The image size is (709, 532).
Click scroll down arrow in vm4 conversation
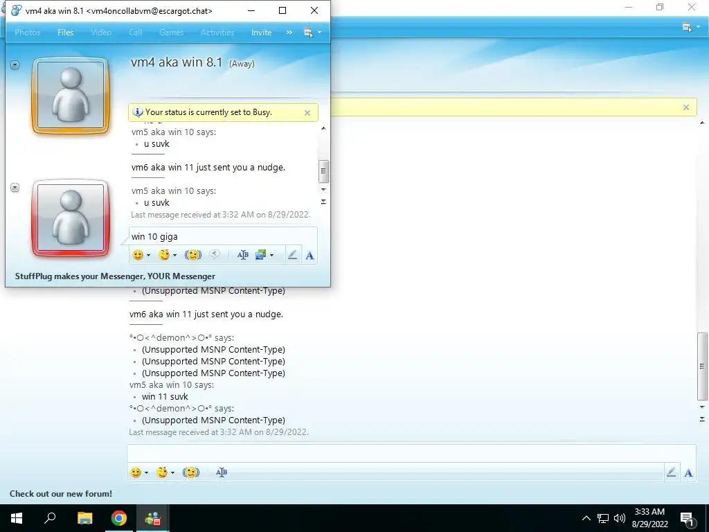pyautogui.click(x=323, y=190)
